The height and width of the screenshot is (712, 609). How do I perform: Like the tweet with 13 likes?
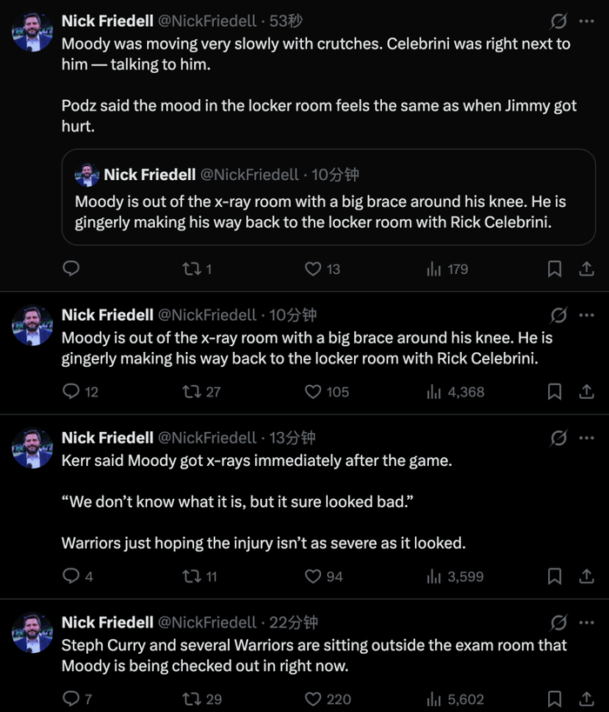point(313,269)
